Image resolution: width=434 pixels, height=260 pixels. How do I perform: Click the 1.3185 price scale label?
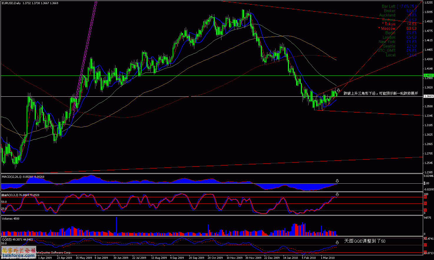coord(428,125)
